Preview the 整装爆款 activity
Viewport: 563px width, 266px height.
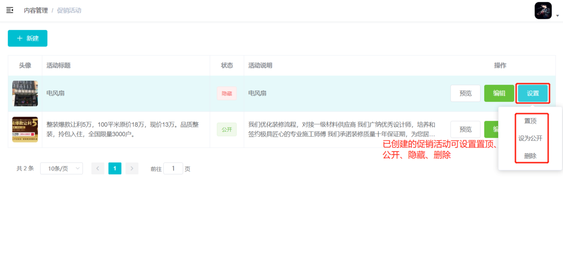pos(465,130)
